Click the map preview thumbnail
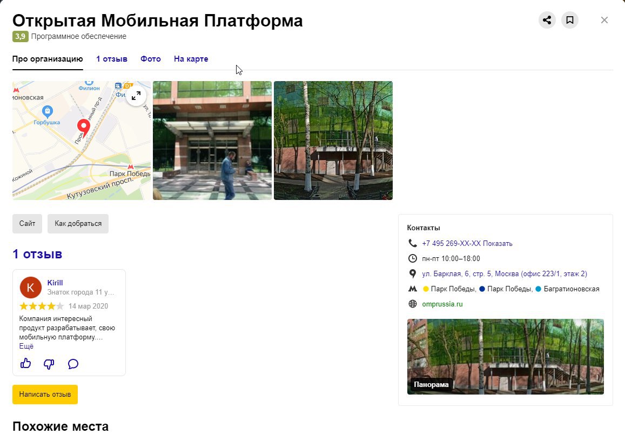 tap(82, 141)
